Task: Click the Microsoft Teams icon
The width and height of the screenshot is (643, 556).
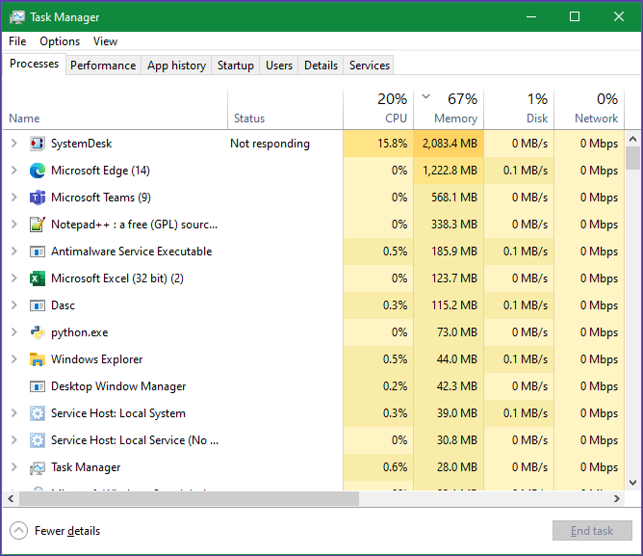Action: pyautogui.click(x=38, y=198)
